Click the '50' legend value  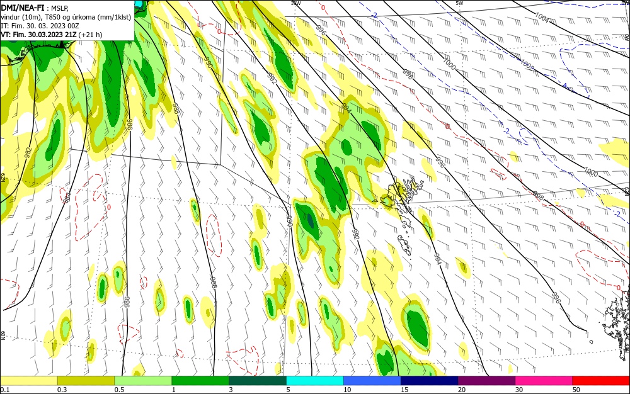point(576,390)
